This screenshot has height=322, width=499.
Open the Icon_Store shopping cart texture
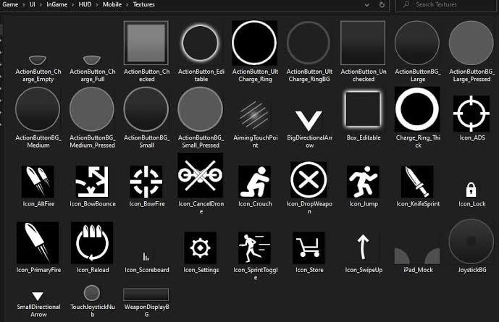pyautogui.click(x=309, y=248)
